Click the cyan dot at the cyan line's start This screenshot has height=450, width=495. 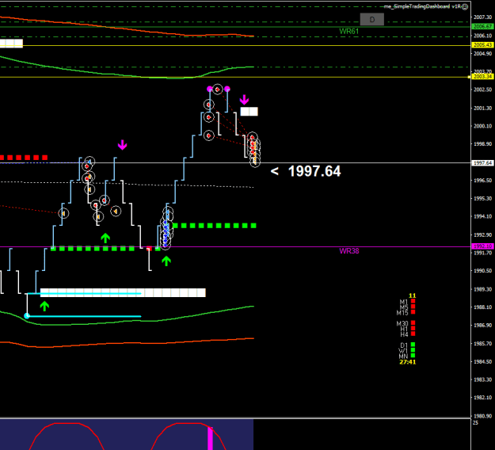click(27, 316)
